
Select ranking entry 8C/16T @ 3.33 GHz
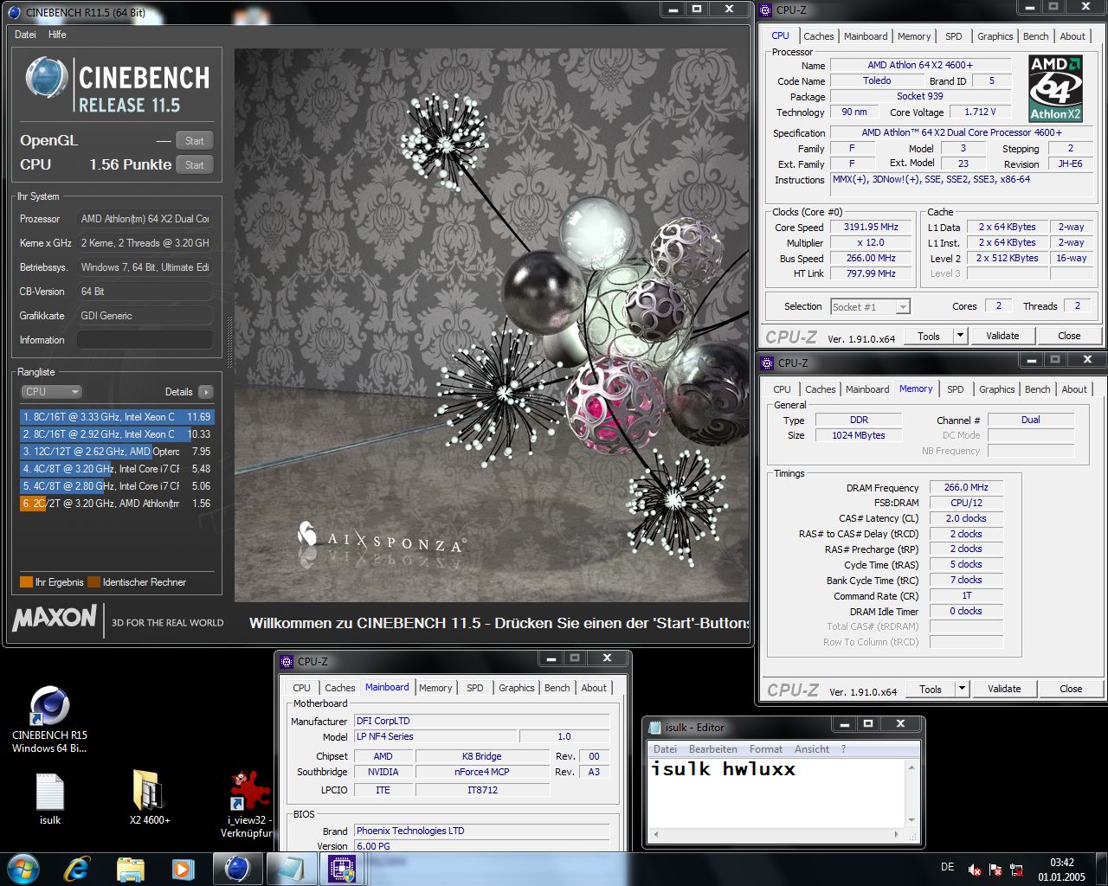point(116,417)
